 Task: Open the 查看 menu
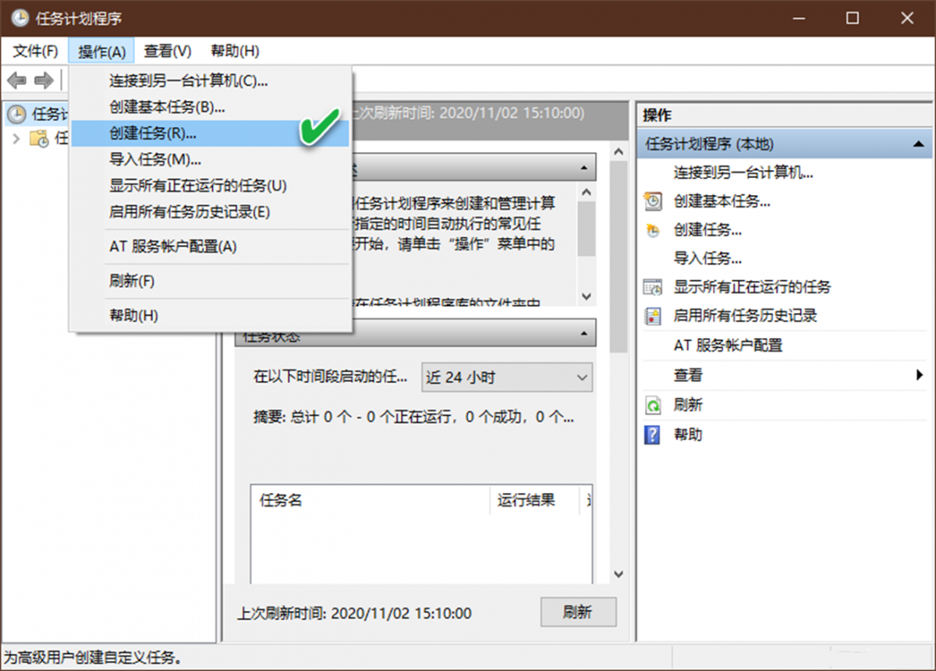[166, 51]
